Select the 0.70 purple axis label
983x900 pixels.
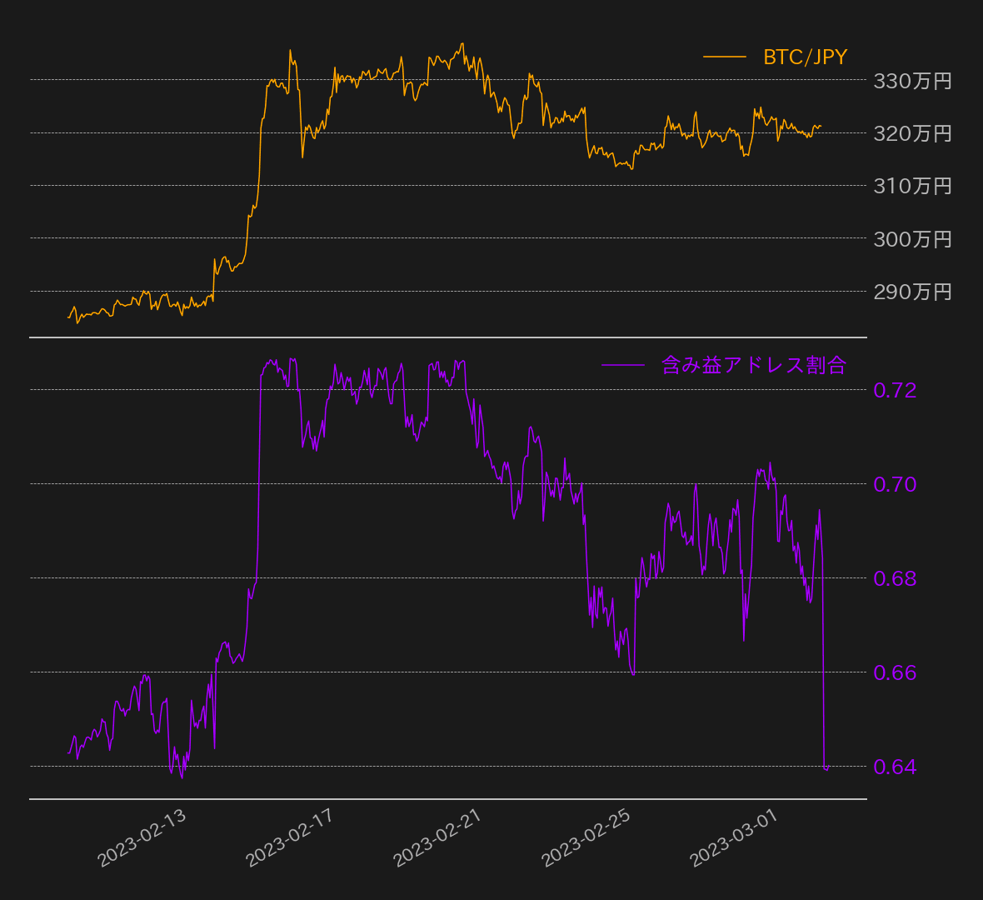[895, 484]
